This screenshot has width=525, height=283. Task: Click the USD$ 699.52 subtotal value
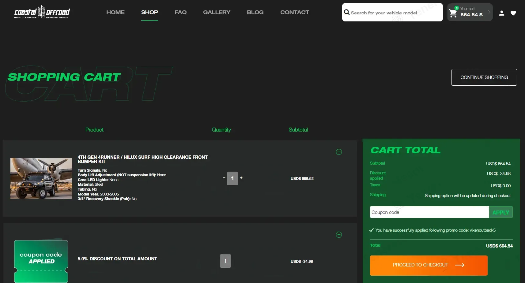302,178
